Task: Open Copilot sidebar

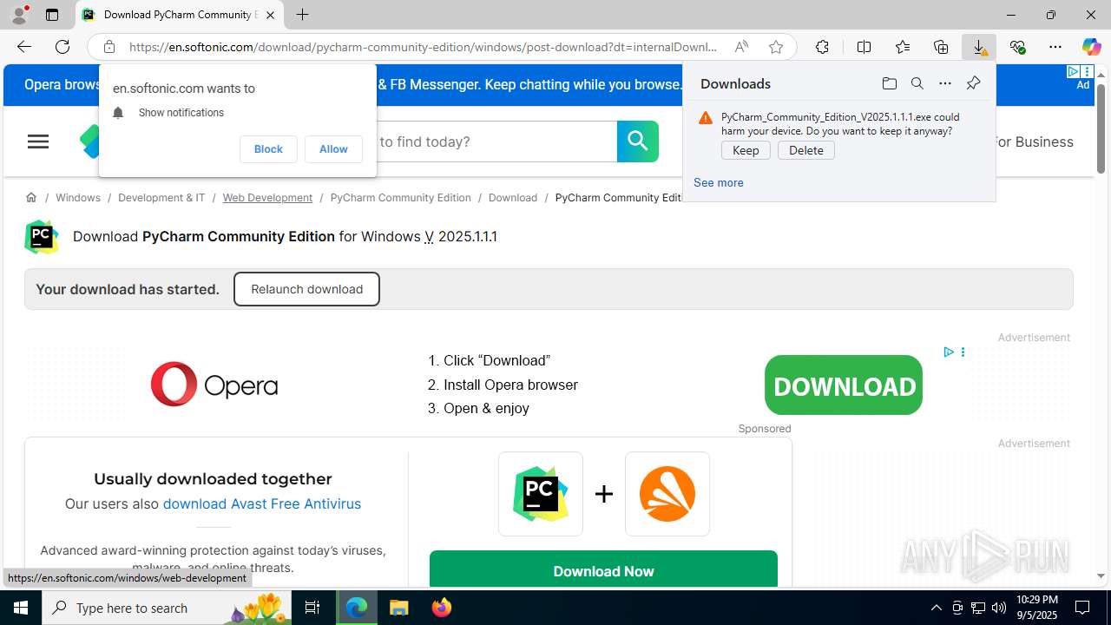Action: point(1092,47)
